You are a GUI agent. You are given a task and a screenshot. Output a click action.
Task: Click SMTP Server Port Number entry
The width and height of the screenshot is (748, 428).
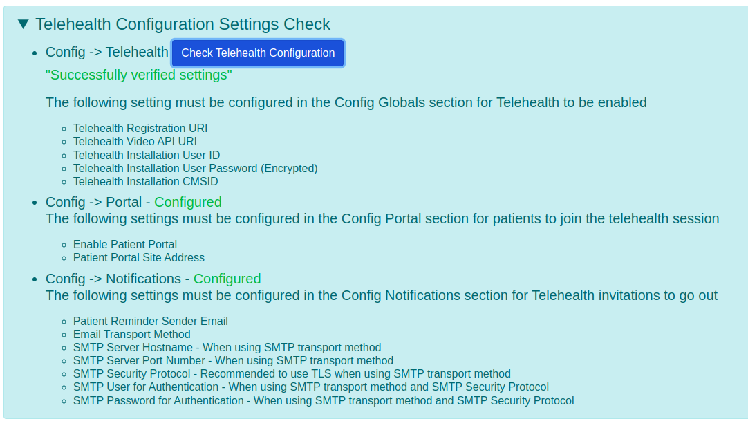(234, 360)
